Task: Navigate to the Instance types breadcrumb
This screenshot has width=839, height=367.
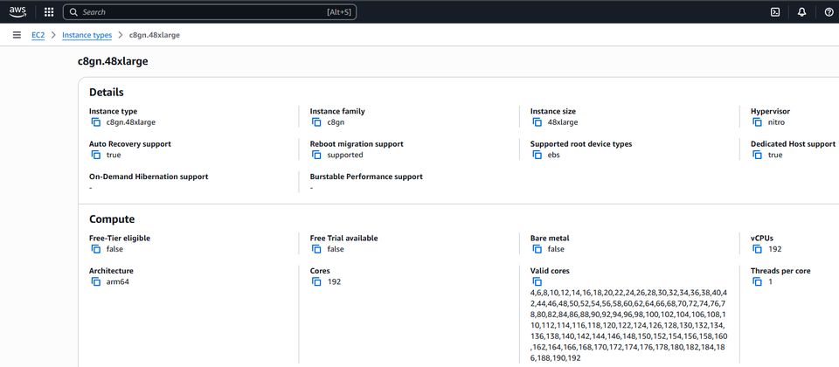Action: (87, 35)
